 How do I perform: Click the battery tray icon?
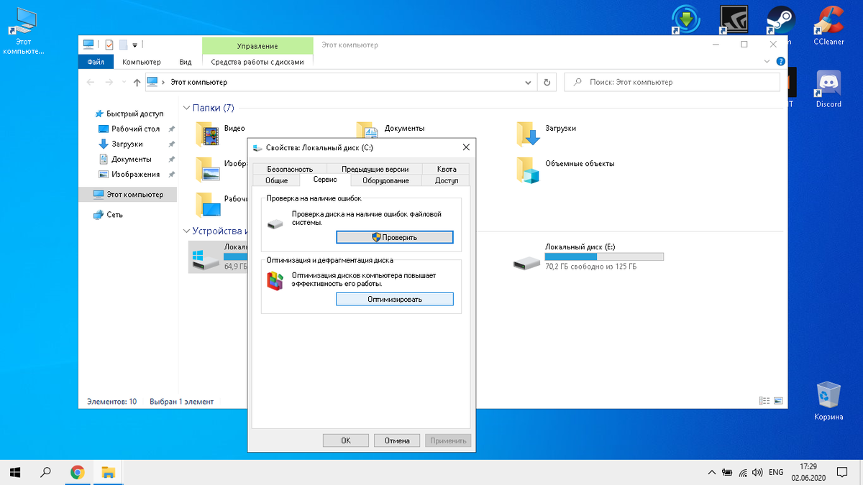tap(727, 473)
